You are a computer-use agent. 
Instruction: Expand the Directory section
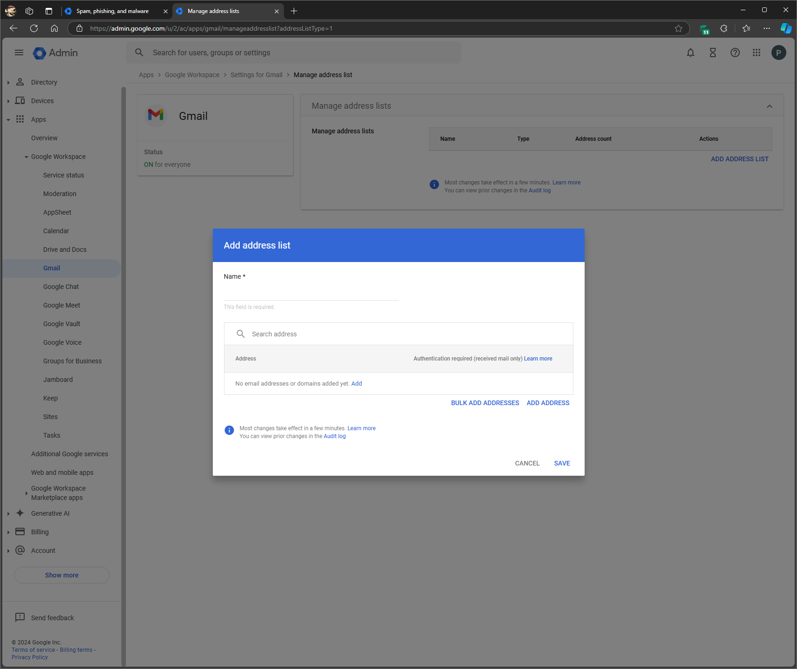[8, 82]
